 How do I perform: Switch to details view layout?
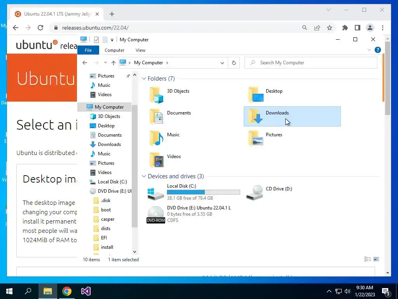coord(368,259)
